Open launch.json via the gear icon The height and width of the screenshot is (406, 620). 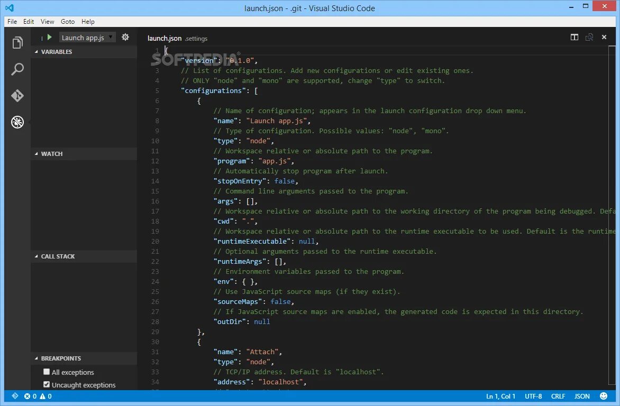[x=125, y=37]
